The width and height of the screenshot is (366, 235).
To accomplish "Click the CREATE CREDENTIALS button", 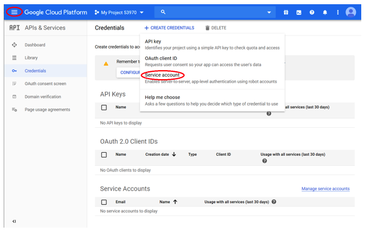I will click(x=169, y=28).
